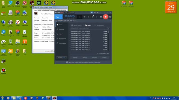179x100 pixels.
Task: Open the Yandex browser desktop icon
Action: click(x=18, y=23)
